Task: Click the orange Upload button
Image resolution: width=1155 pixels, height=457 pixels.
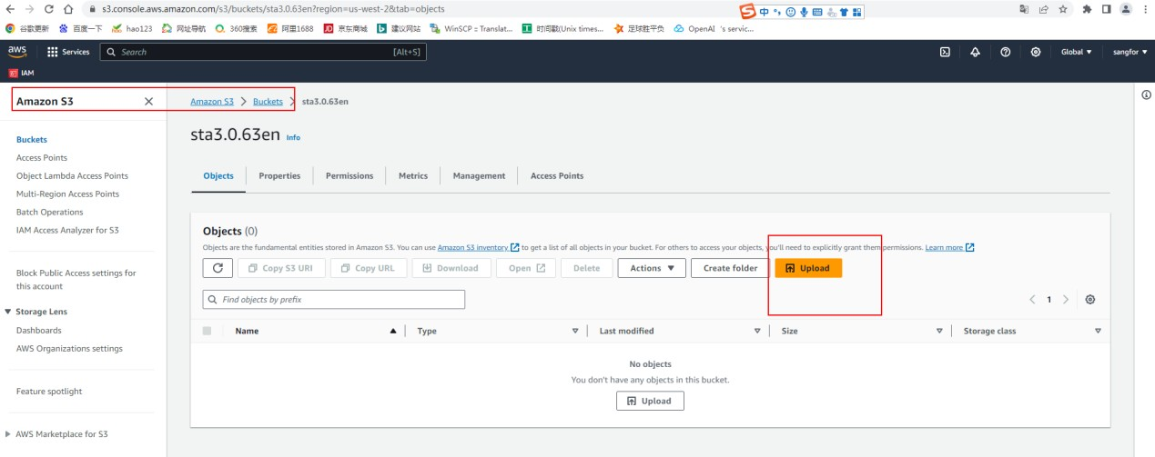Action: (x=808, y=268)
